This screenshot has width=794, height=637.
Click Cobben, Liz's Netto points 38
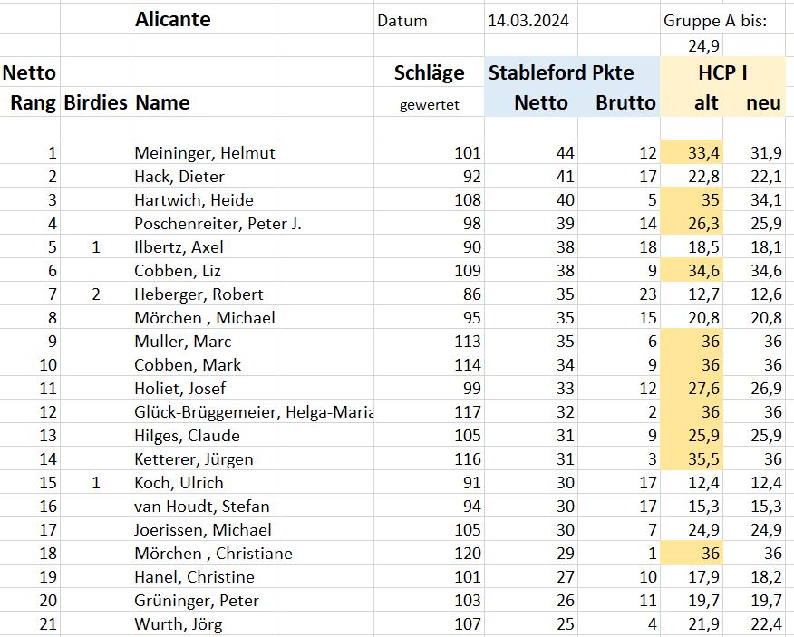click(565, 270)
